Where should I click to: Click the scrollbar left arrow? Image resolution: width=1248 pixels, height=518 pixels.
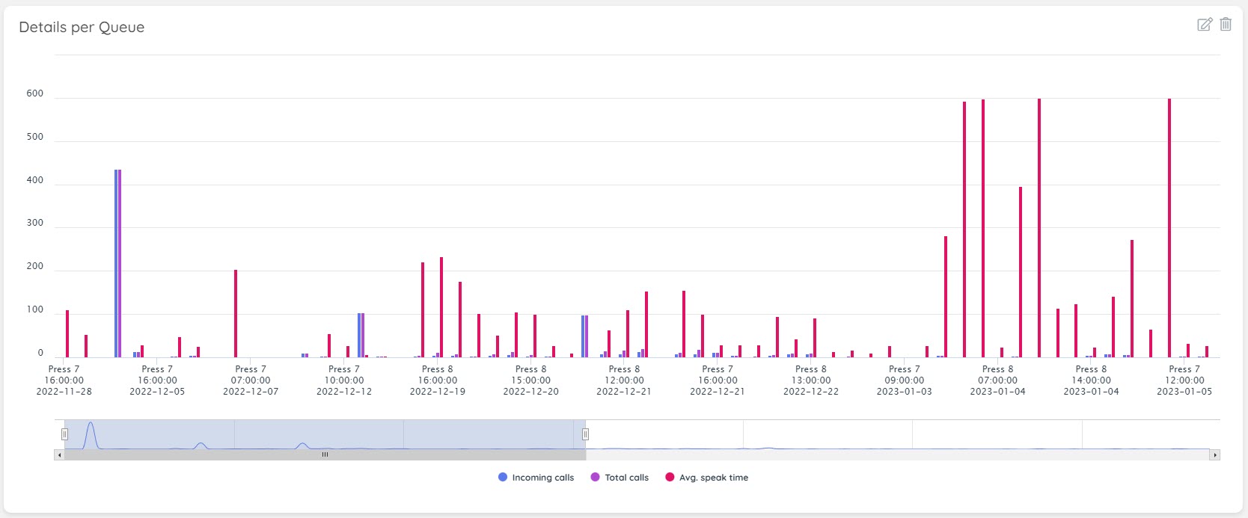(59, 454)
